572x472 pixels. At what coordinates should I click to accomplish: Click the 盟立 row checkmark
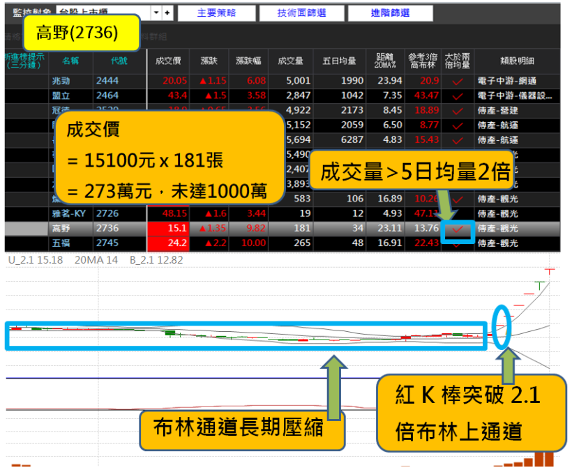458,96
